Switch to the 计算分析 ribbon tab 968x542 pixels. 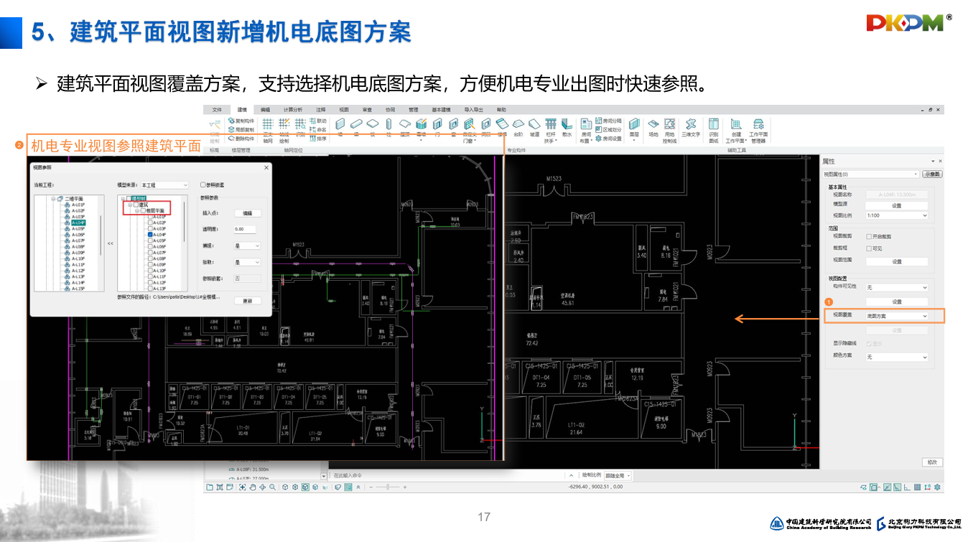[292, 110]
